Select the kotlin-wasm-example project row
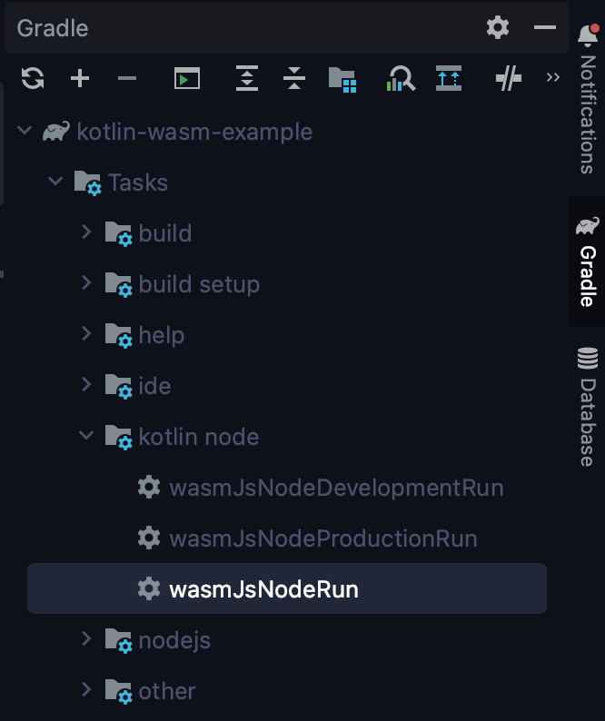 (x=287, y=132)
